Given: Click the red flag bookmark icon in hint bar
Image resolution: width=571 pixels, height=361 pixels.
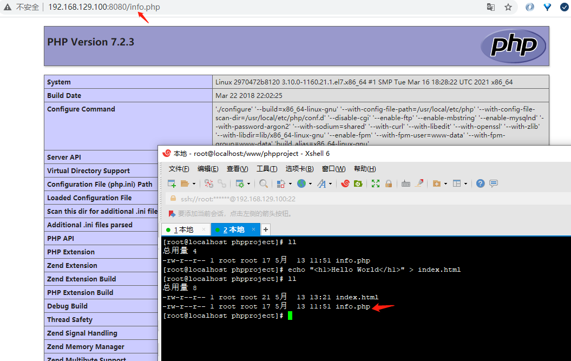Looking at the screenshot, I should coord(172,213).
